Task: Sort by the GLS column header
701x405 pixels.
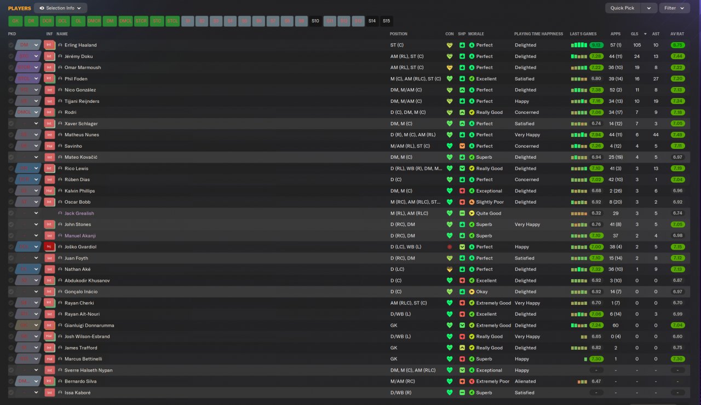Action: pyautogui.click(x=634, y=34)
